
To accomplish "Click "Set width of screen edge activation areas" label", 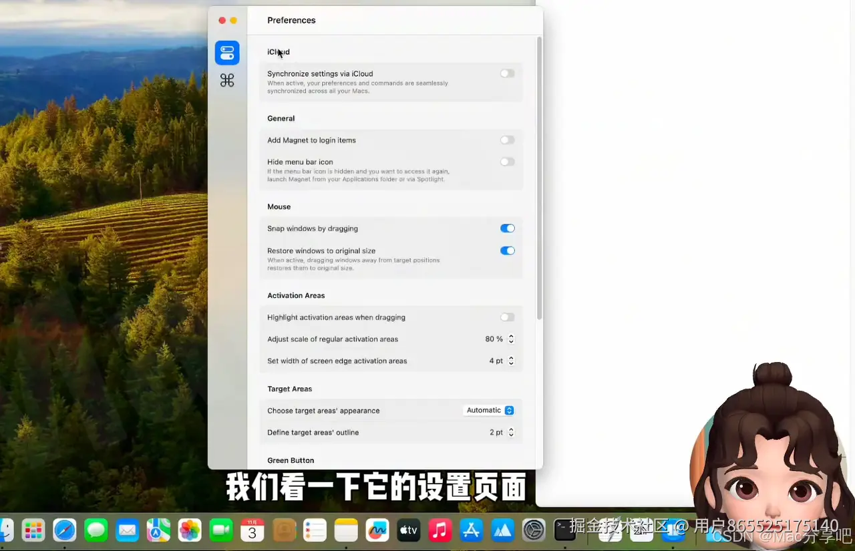I will (x=337, y=361).
